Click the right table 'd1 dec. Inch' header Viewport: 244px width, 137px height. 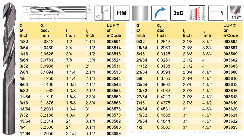coord(163,30)
